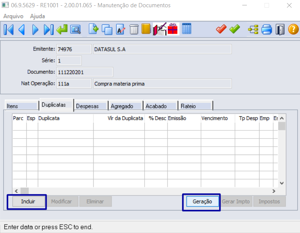
Task: Click the Modificar button
Action: (62, 201)
